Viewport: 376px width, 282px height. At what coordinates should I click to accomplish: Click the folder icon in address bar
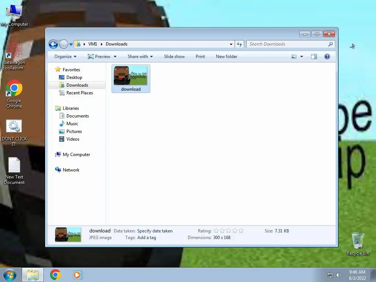78,44
